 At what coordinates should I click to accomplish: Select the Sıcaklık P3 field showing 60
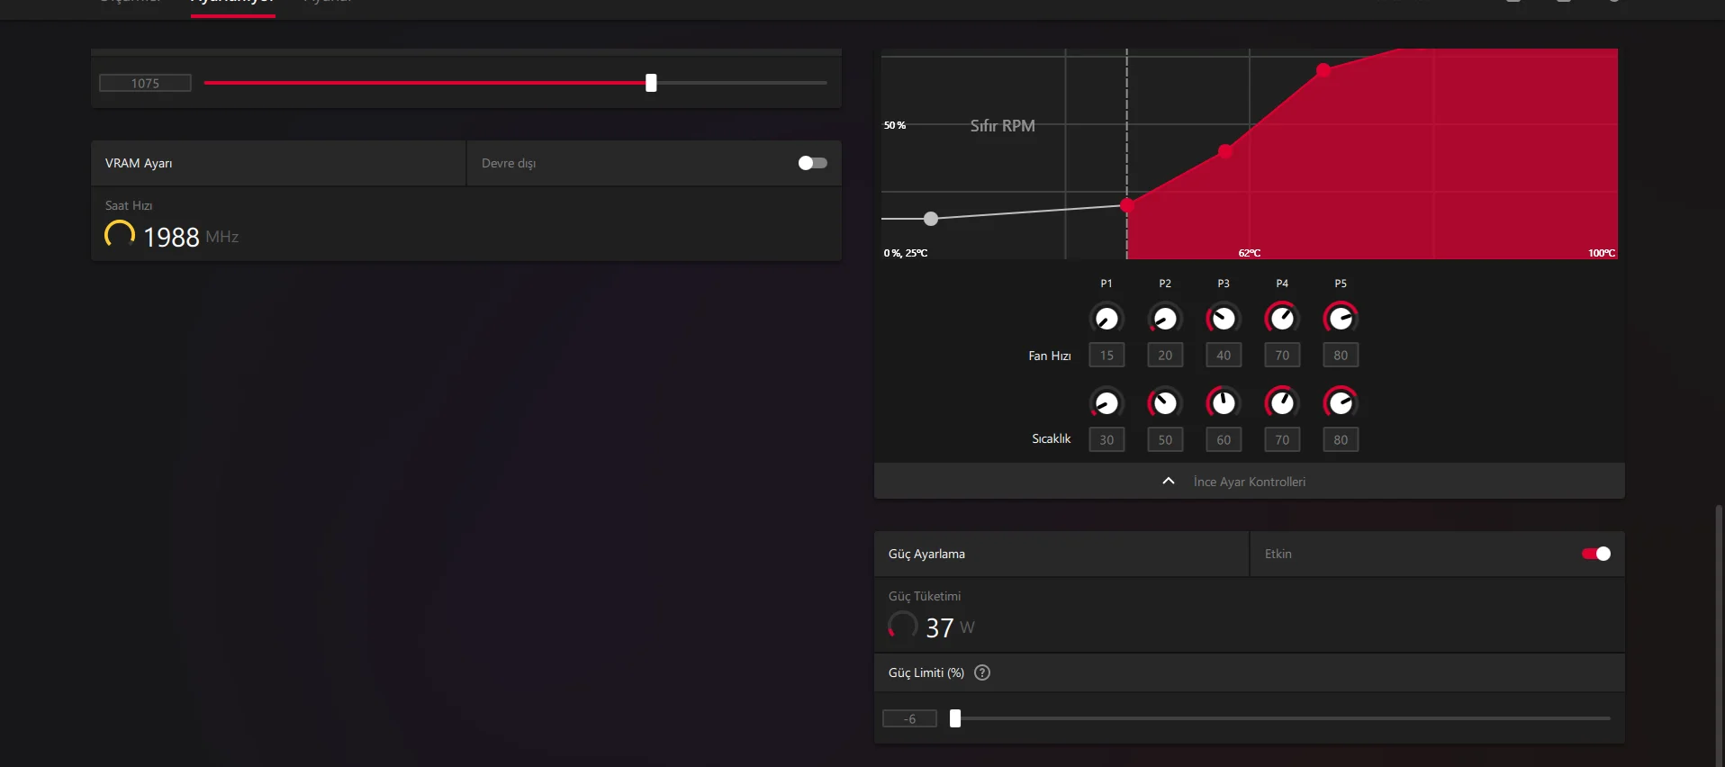tap(1224, 440)
